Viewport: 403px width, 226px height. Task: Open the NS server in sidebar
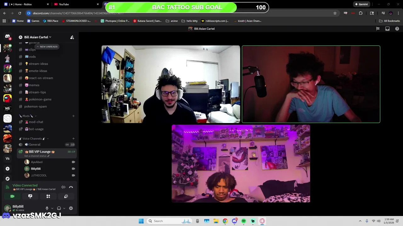click(x=8, y=108)
